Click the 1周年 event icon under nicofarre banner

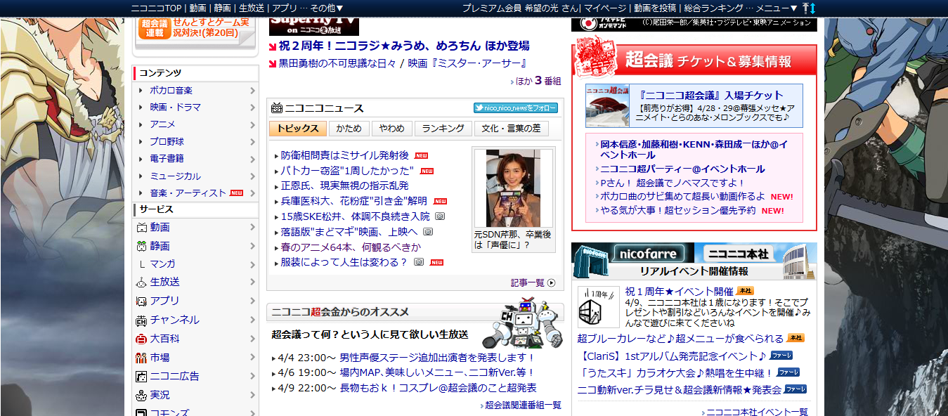(598, 306)
